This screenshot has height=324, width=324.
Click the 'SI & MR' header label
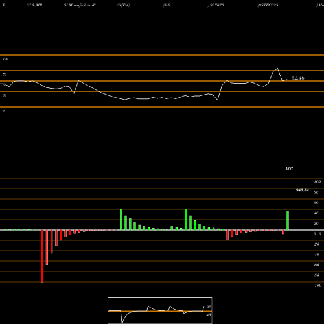coord(34,5)
